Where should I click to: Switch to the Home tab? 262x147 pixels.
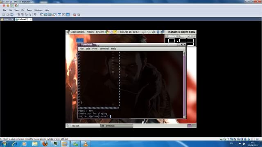[x=6, y=19]
